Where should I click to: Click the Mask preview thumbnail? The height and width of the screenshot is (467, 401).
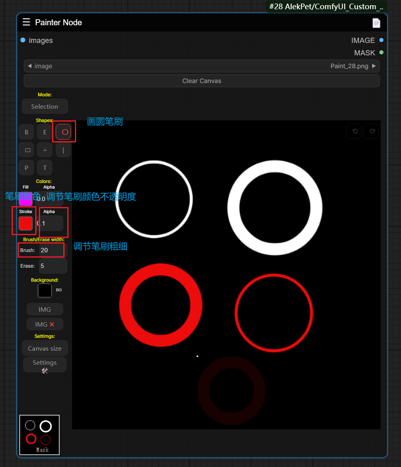[40, 435]
